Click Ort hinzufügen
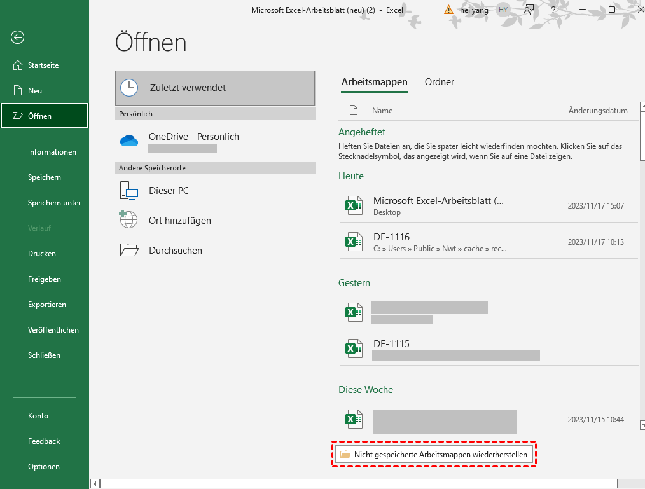Screen dimensions: 645x489 click(x=215, y=221)
